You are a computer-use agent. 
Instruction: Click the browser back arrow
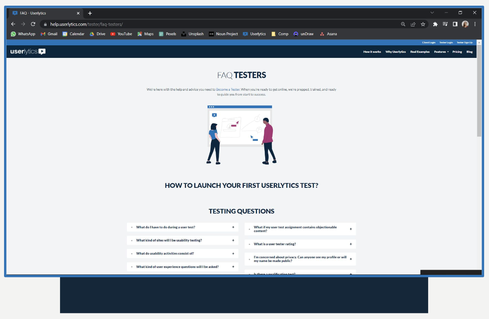[13, 24]
